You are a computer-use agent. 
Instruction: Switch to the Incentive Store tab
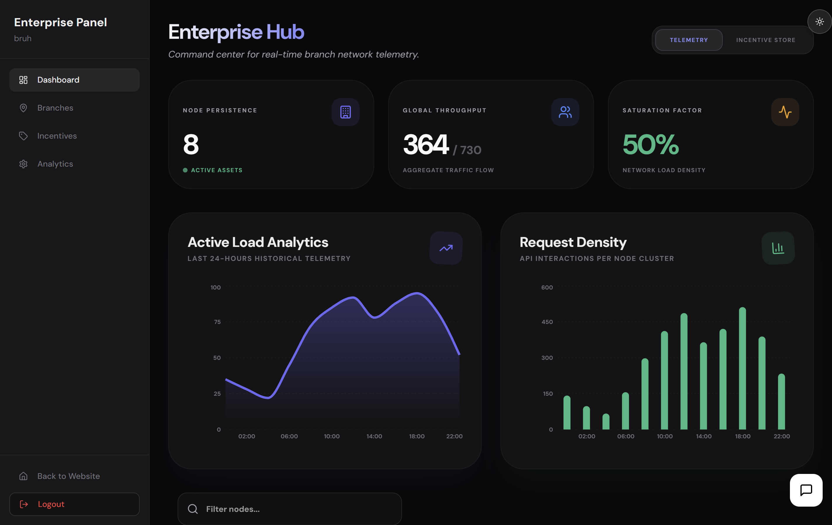(x=765, y=40)
